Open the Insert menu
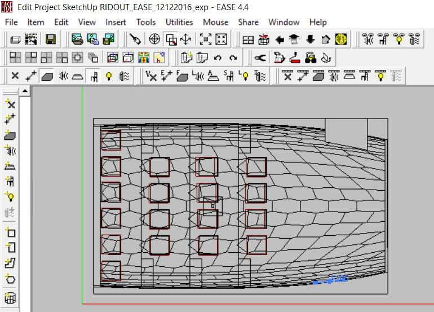 pyautogui.click(x=116, y=22)
